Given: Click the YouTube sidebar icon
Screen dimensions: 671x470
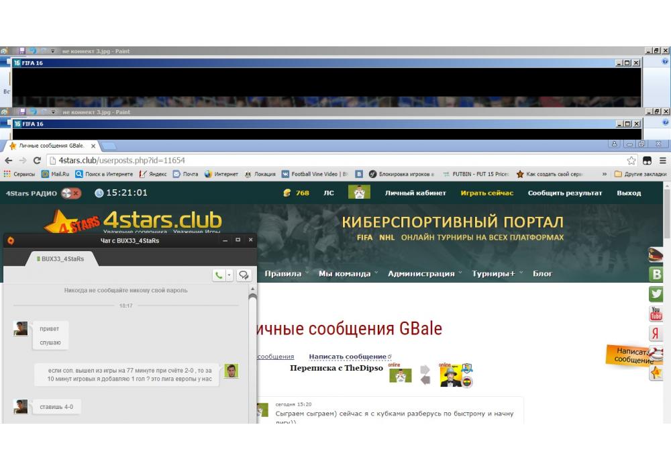Looking at the screenshot, I should point(656,314).
